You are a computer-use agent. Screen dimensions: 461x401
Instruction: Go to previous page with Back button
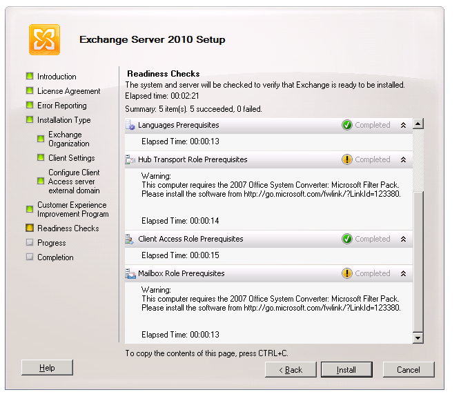click(x=291, y=369)
